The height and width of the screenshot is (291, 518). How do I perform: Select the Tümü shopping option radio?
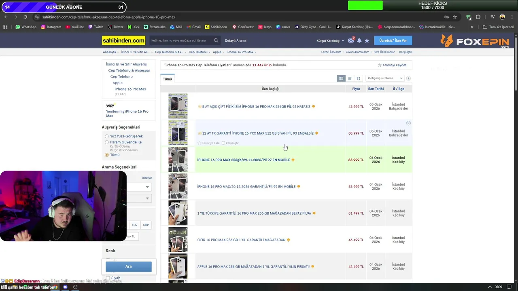107,155
